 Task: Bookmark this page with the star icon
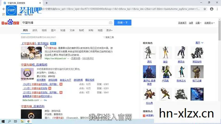click(x=205, y=9)
